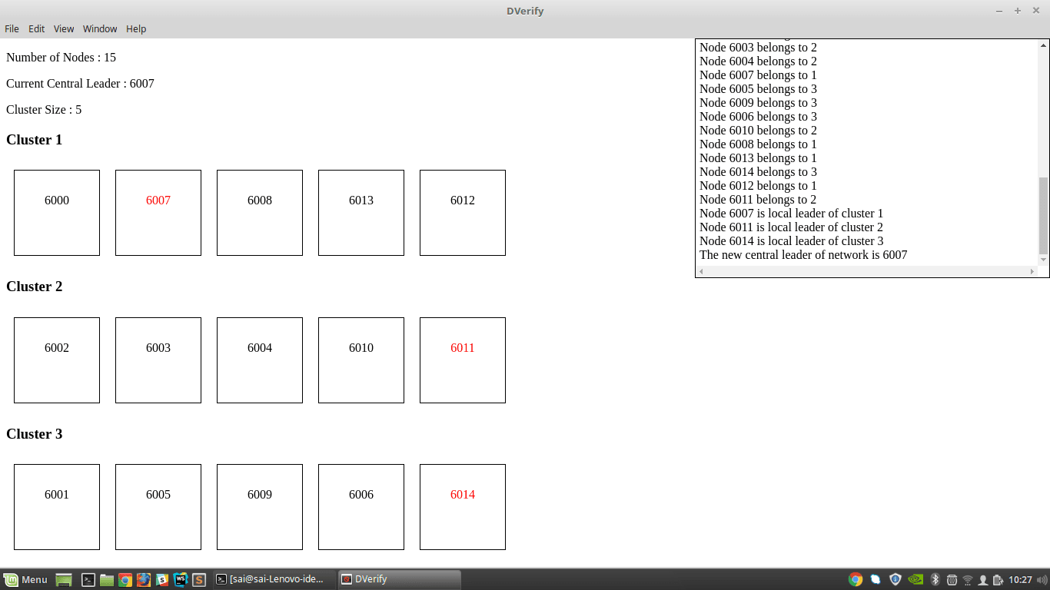Select node box 6005 in Cluster 3
This screenshot has height=590, width=1050.
pos(158,507)
